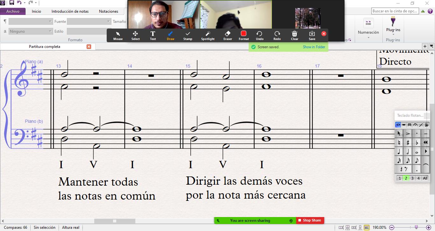Screen dimensions: 435x231
Task: Click the Stop Share button
Action: click(x=310, y=221)
